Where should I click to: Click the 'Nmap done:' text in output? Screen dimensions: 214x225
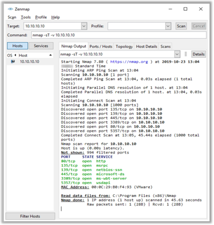73,200
